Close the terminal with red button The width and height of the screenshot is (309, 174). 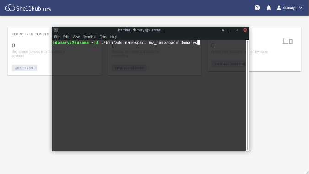(245, 30)
